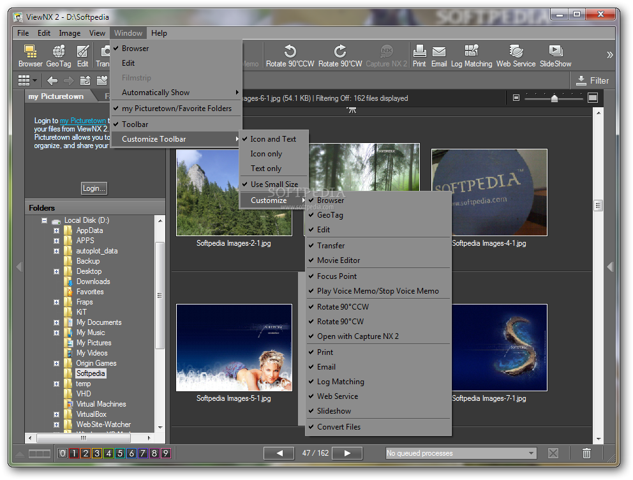
Task: Click the Filter button
Action: pos(593,80)
